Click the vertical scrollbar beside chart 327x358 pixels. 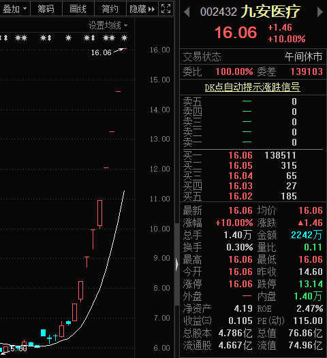click(177, 264)
